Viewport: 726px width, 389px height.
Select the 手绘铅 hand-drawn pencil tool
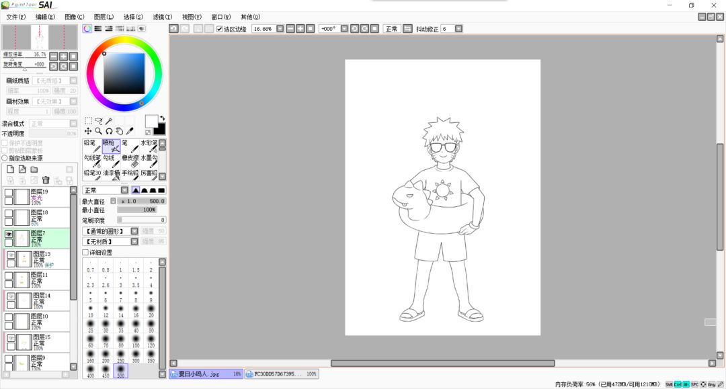[x=130, y=176]
